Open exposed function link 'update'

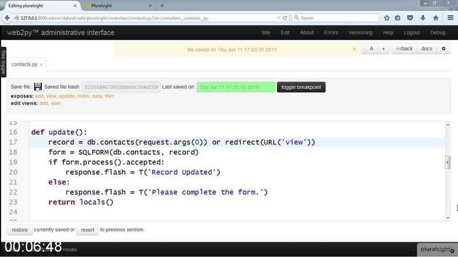[x=66, y=96]
